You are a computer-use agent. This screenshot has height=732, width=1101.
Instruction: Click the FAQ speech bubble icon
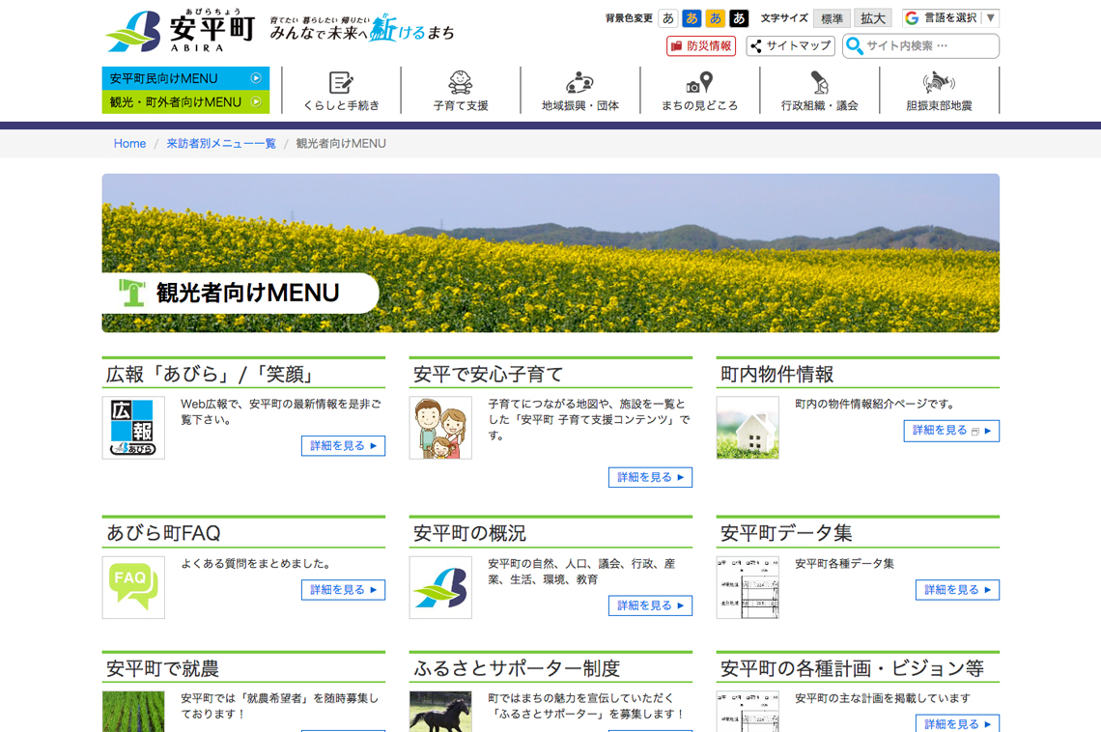pos(133,587)
